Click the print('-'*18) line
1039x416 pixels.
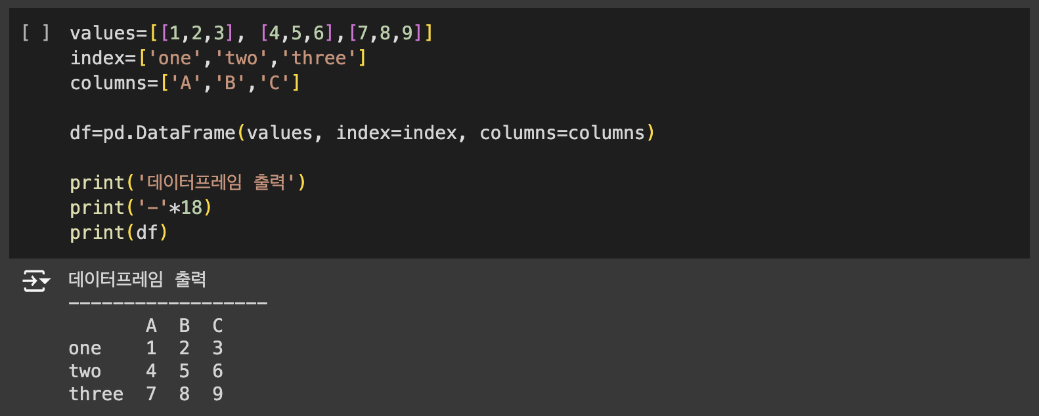click(x=141, y=207)
